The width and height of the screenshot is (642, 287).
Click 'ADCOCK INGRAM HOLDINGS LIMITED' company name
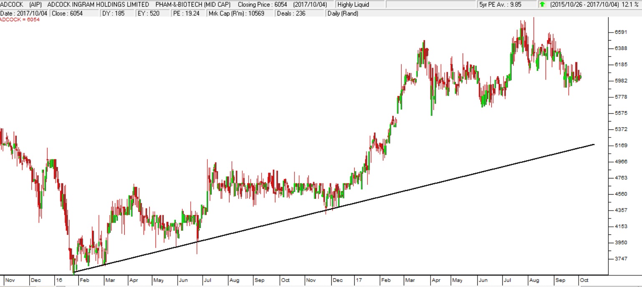click(98, 5)
